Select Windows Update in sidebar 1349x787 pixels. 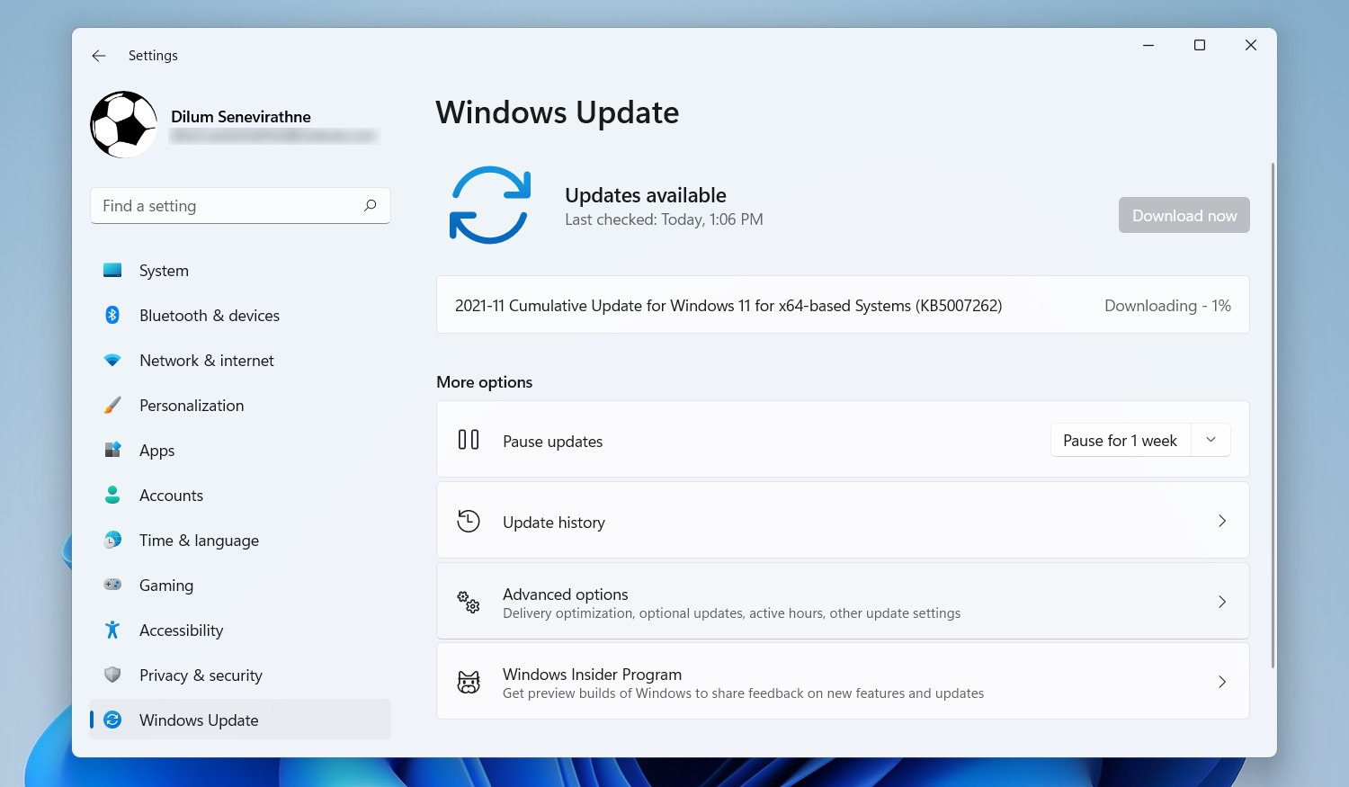pyautogui.click(x=240, y=720)
